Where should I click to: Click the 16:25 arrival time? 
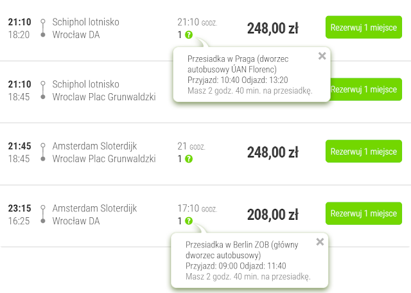point(18,220)
